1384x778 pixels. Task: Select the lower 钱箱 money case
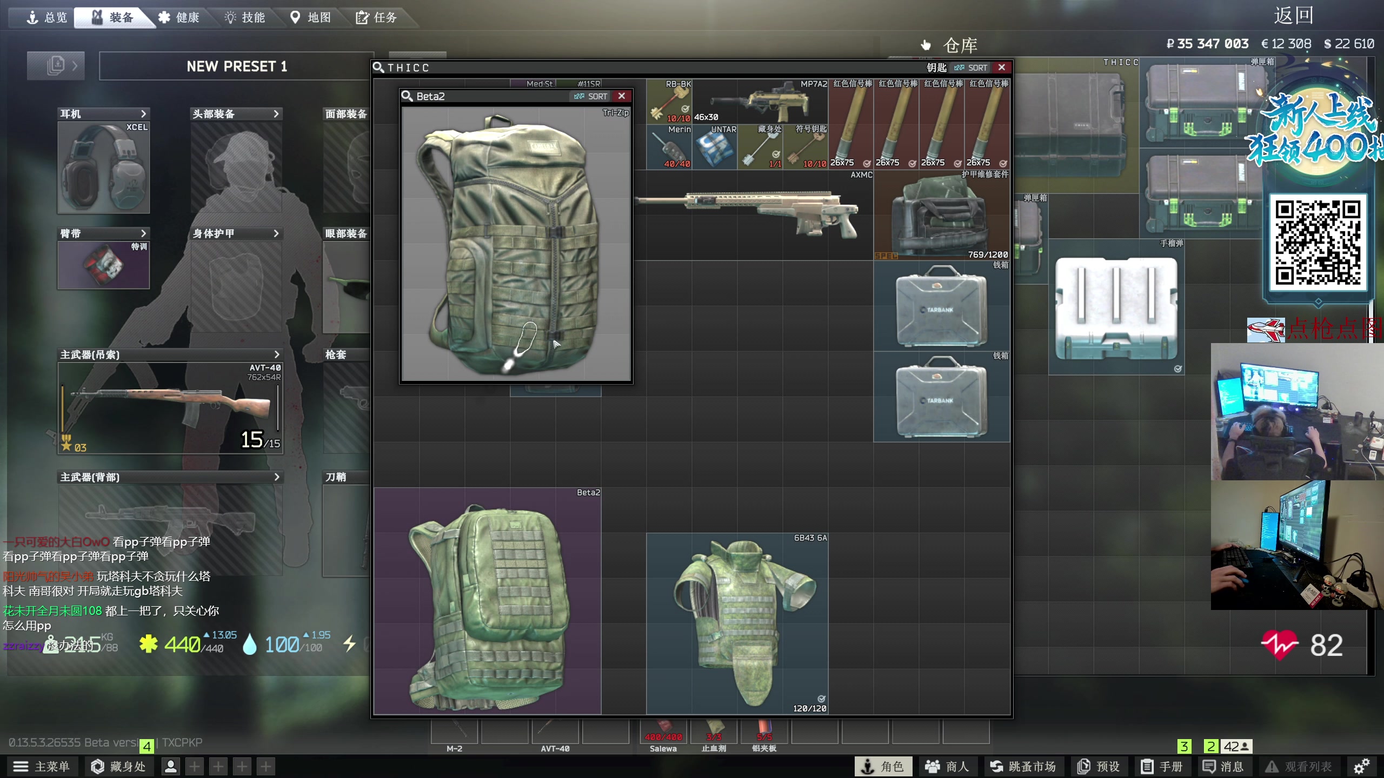(942, 397)
